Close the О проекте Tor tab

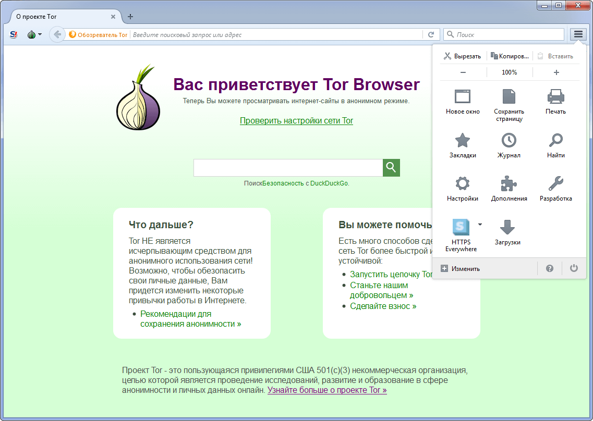113,17
